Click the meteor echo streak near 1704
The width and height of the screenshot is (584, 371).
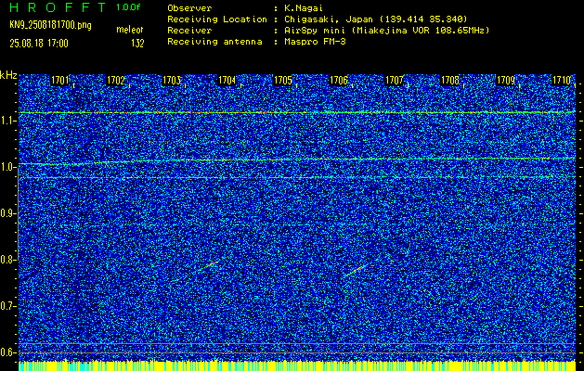coord(209,265)
